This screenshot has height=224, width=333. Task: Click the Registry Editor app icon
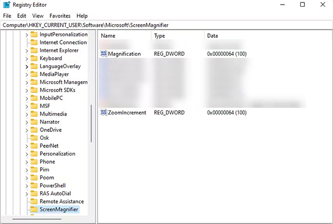[7, 5]
